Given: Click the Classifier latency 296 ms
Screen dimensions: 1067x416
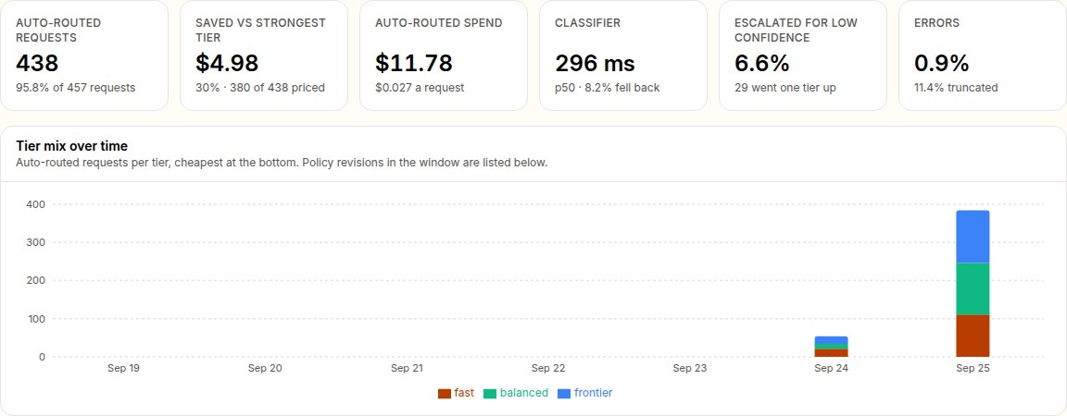Looking at the screenshot, I should [595, 63].
